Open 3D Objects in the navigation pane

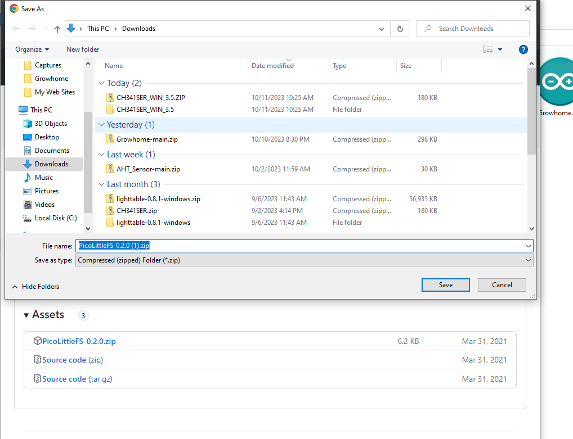[45, 123]
